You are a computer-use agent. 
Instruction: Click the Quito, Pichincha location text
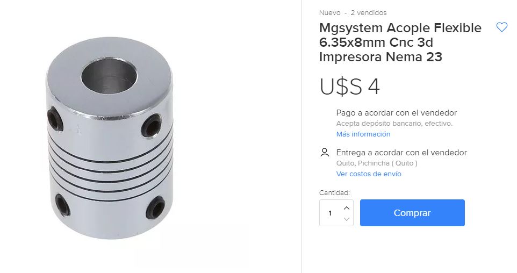click(377, 163)
